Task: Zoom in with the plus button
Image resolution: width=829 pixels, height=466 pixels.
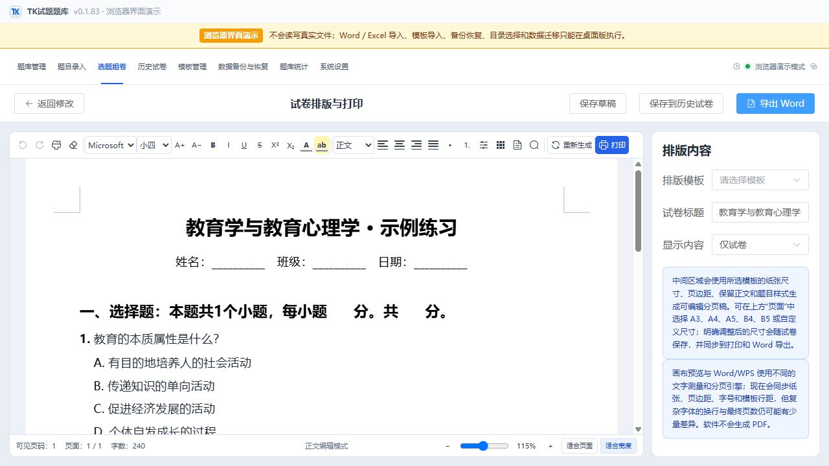Action: [551, 446]
